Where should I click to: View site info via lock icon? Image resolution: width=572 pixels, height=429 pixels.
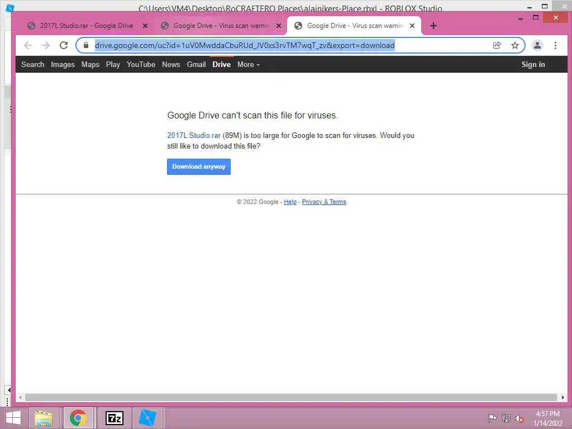[86, 45]
